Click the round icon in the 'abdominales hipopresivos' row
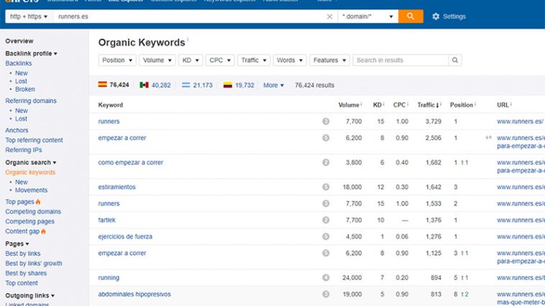The width and height of the screenshot is (545, 306). pos(326,295)
